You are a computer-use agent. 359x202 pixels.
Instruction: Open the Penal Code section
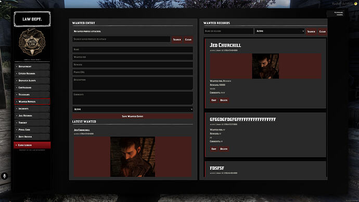[x=32, y=130]
